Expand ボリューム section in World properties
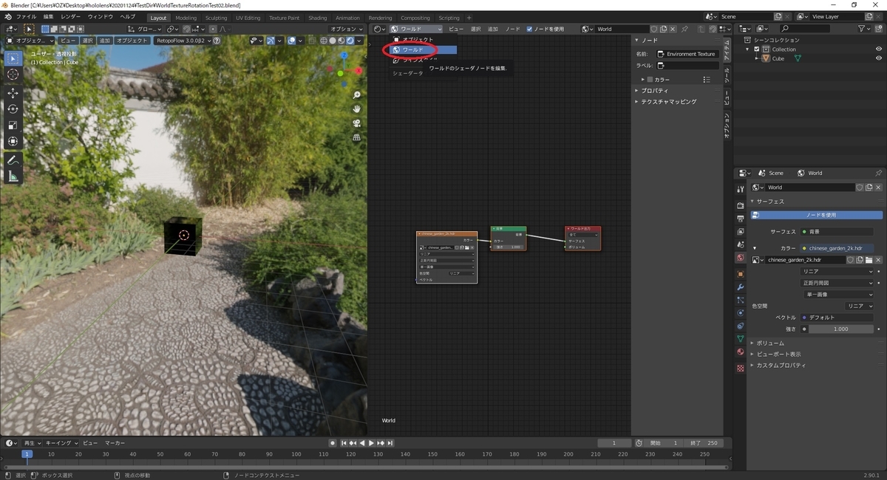 [769, 343]
